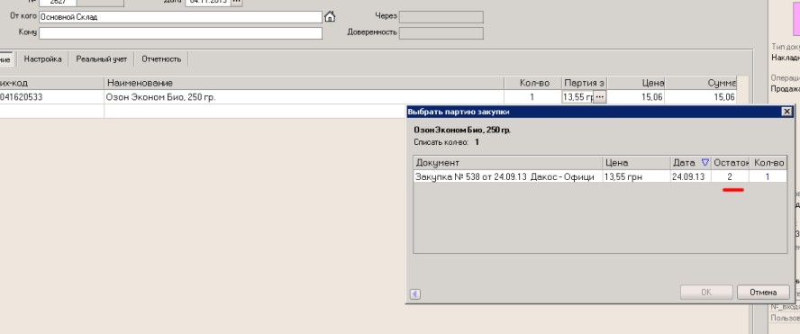Click the blue left-arrow icon in dialog
The image size is (800, 334).
[415, 293]
